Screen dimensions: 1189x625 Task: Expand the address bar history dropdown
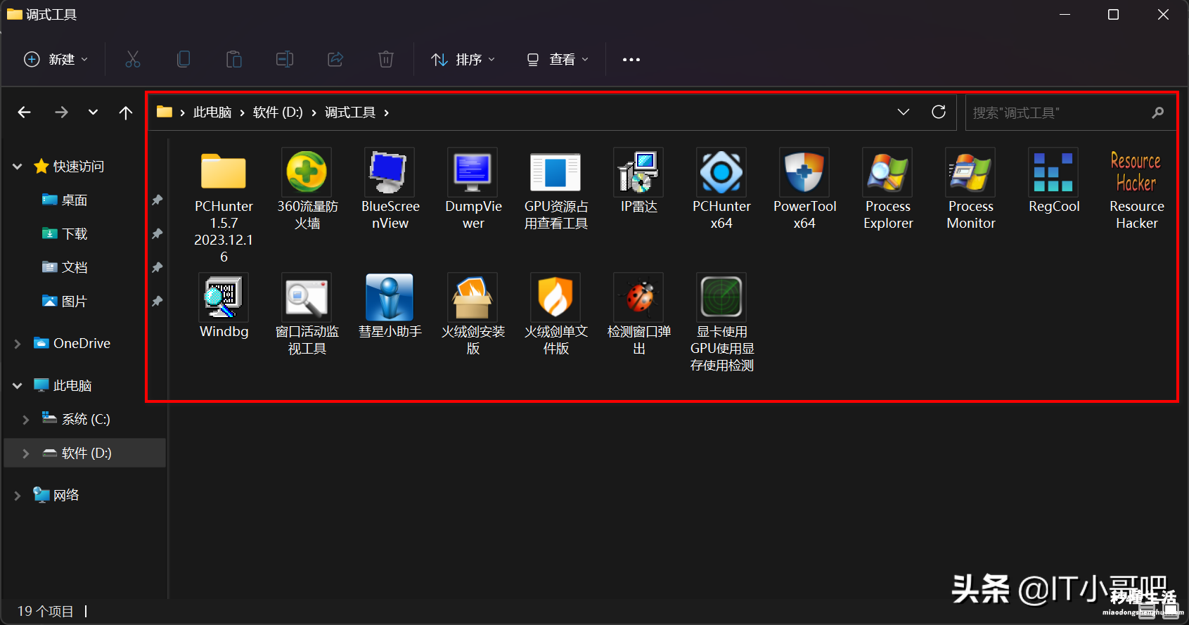(904, 112)
